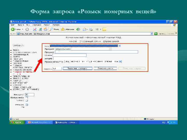The width and height of the screenshot is (187, 140).
Task: Open the Home page house icon
Action: [45, 29]
